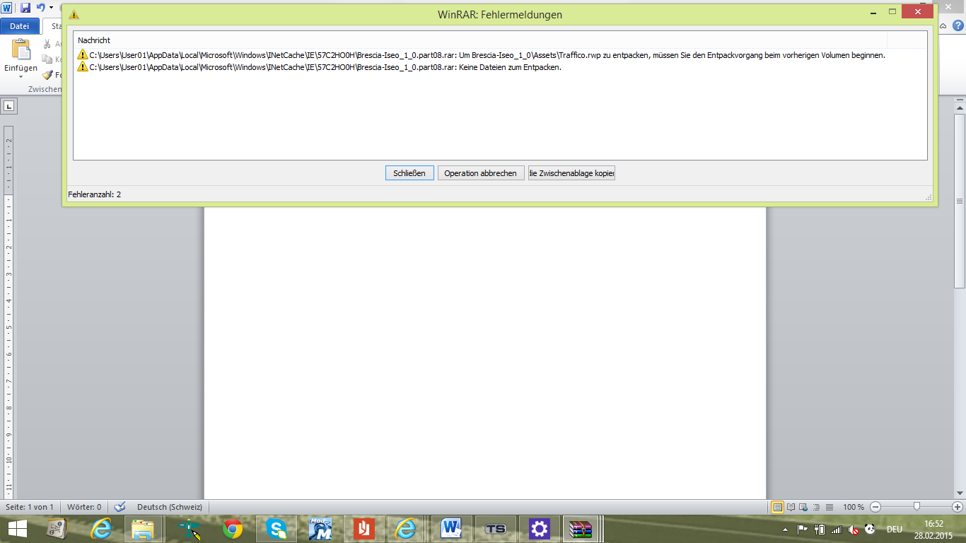Viewport: 966px width, 543px height.
Task: Open the puzzle map icon in taskbar
Action: pyautogui.click(x=57, y=529)
